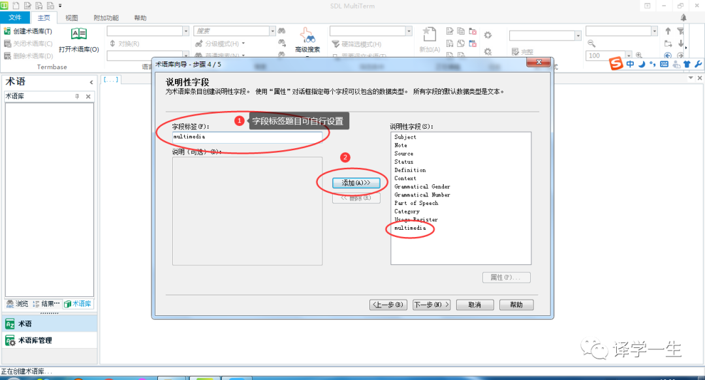Switch to the 浏览 pane tab
This screenshot has width=705, height=380.
(x=18, y=304)
